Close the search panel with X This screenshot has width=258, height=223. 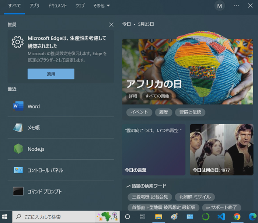click(250, 6)
